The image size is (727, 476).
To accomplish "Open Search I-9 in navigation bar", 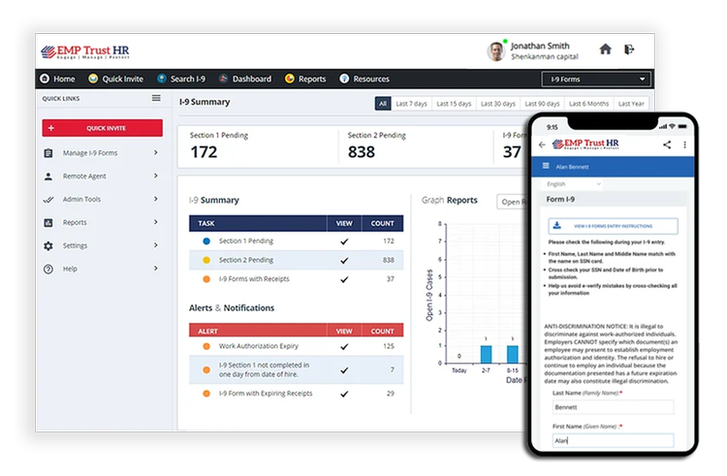I will pyautogui.click(x=181, y=79).
